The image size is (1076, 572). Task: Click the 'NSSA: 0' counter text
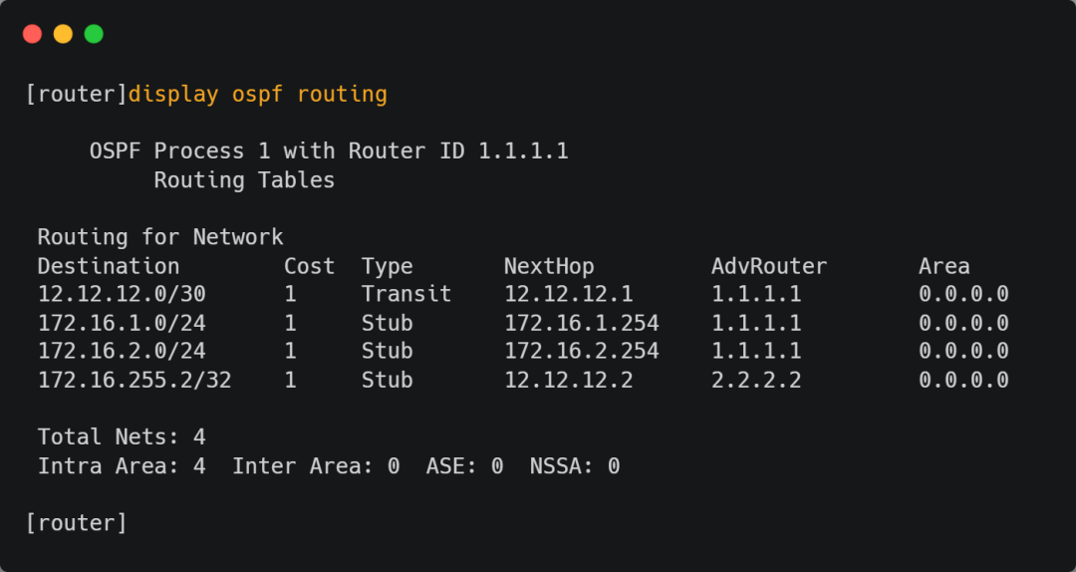[x=575, y=465]
